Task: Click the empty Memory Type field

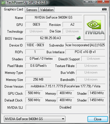Action: coord(38,72)
